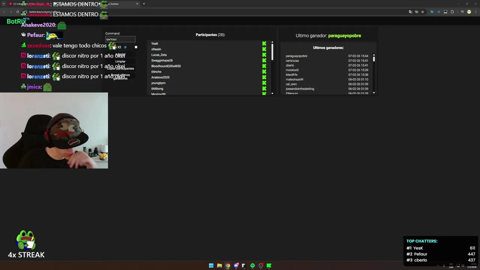The image size is (480, 270).
Task: Open the Chrome profile avatar
Action: coord(469,12)
